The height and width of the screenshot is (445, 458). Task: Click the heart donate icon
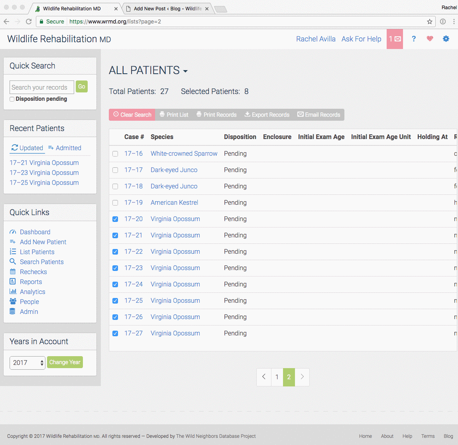[x=430, y=39]
